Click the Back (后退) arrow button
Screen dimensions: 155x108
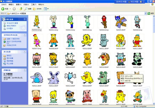tap(5, 9)
